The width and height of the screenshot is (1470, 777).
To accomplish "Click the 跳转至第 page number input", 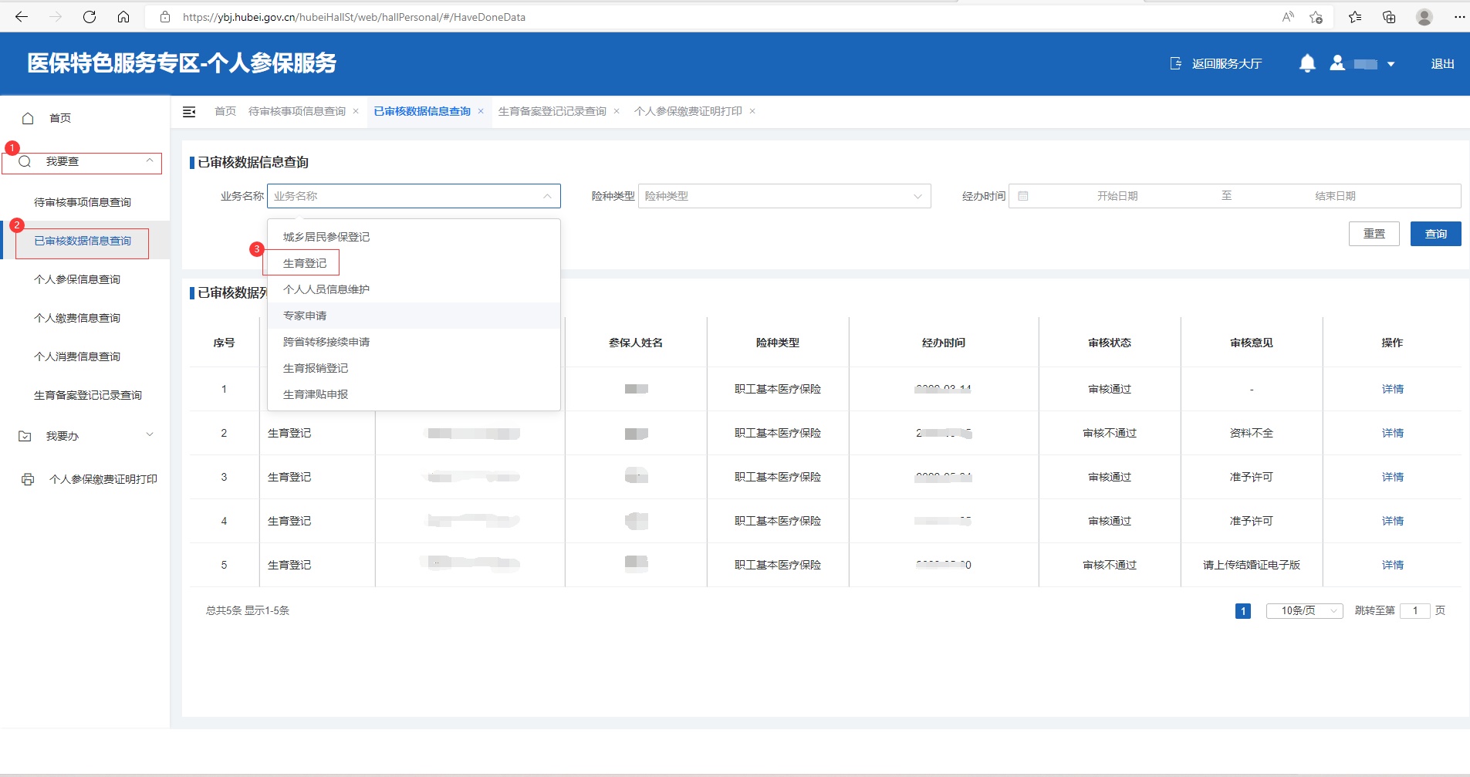I will coord(1414,610).
